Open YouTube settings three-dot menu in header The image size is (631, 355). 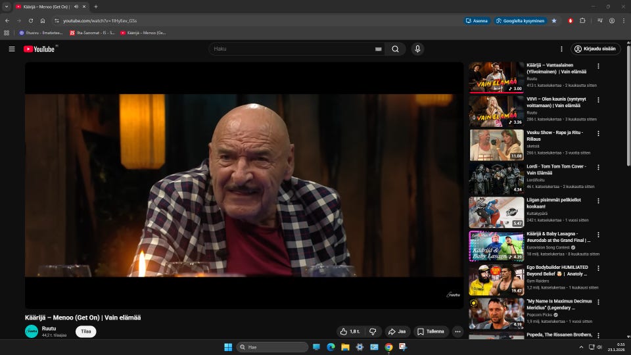pyautogui.click(x=561, y=49)
